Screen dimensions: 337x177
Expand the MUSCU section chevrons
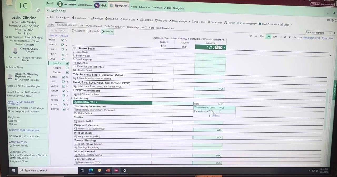[67, 86]
